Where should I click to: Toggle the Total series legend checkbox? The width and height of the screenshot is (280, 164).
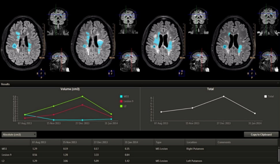pos(266,96)
